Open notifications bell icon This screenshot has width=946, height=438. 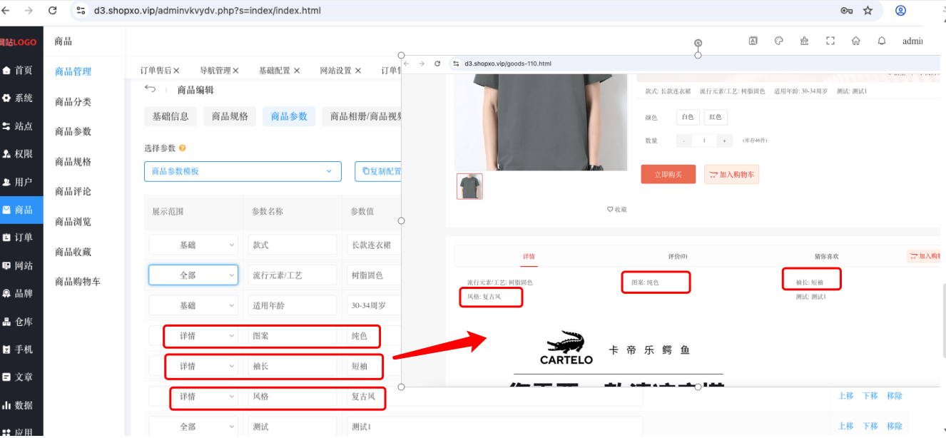tap(882, 41)
